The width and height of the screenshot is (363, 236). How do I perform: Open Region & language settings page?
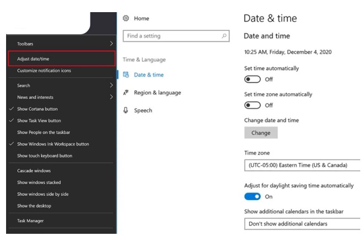tap(157, 93)
